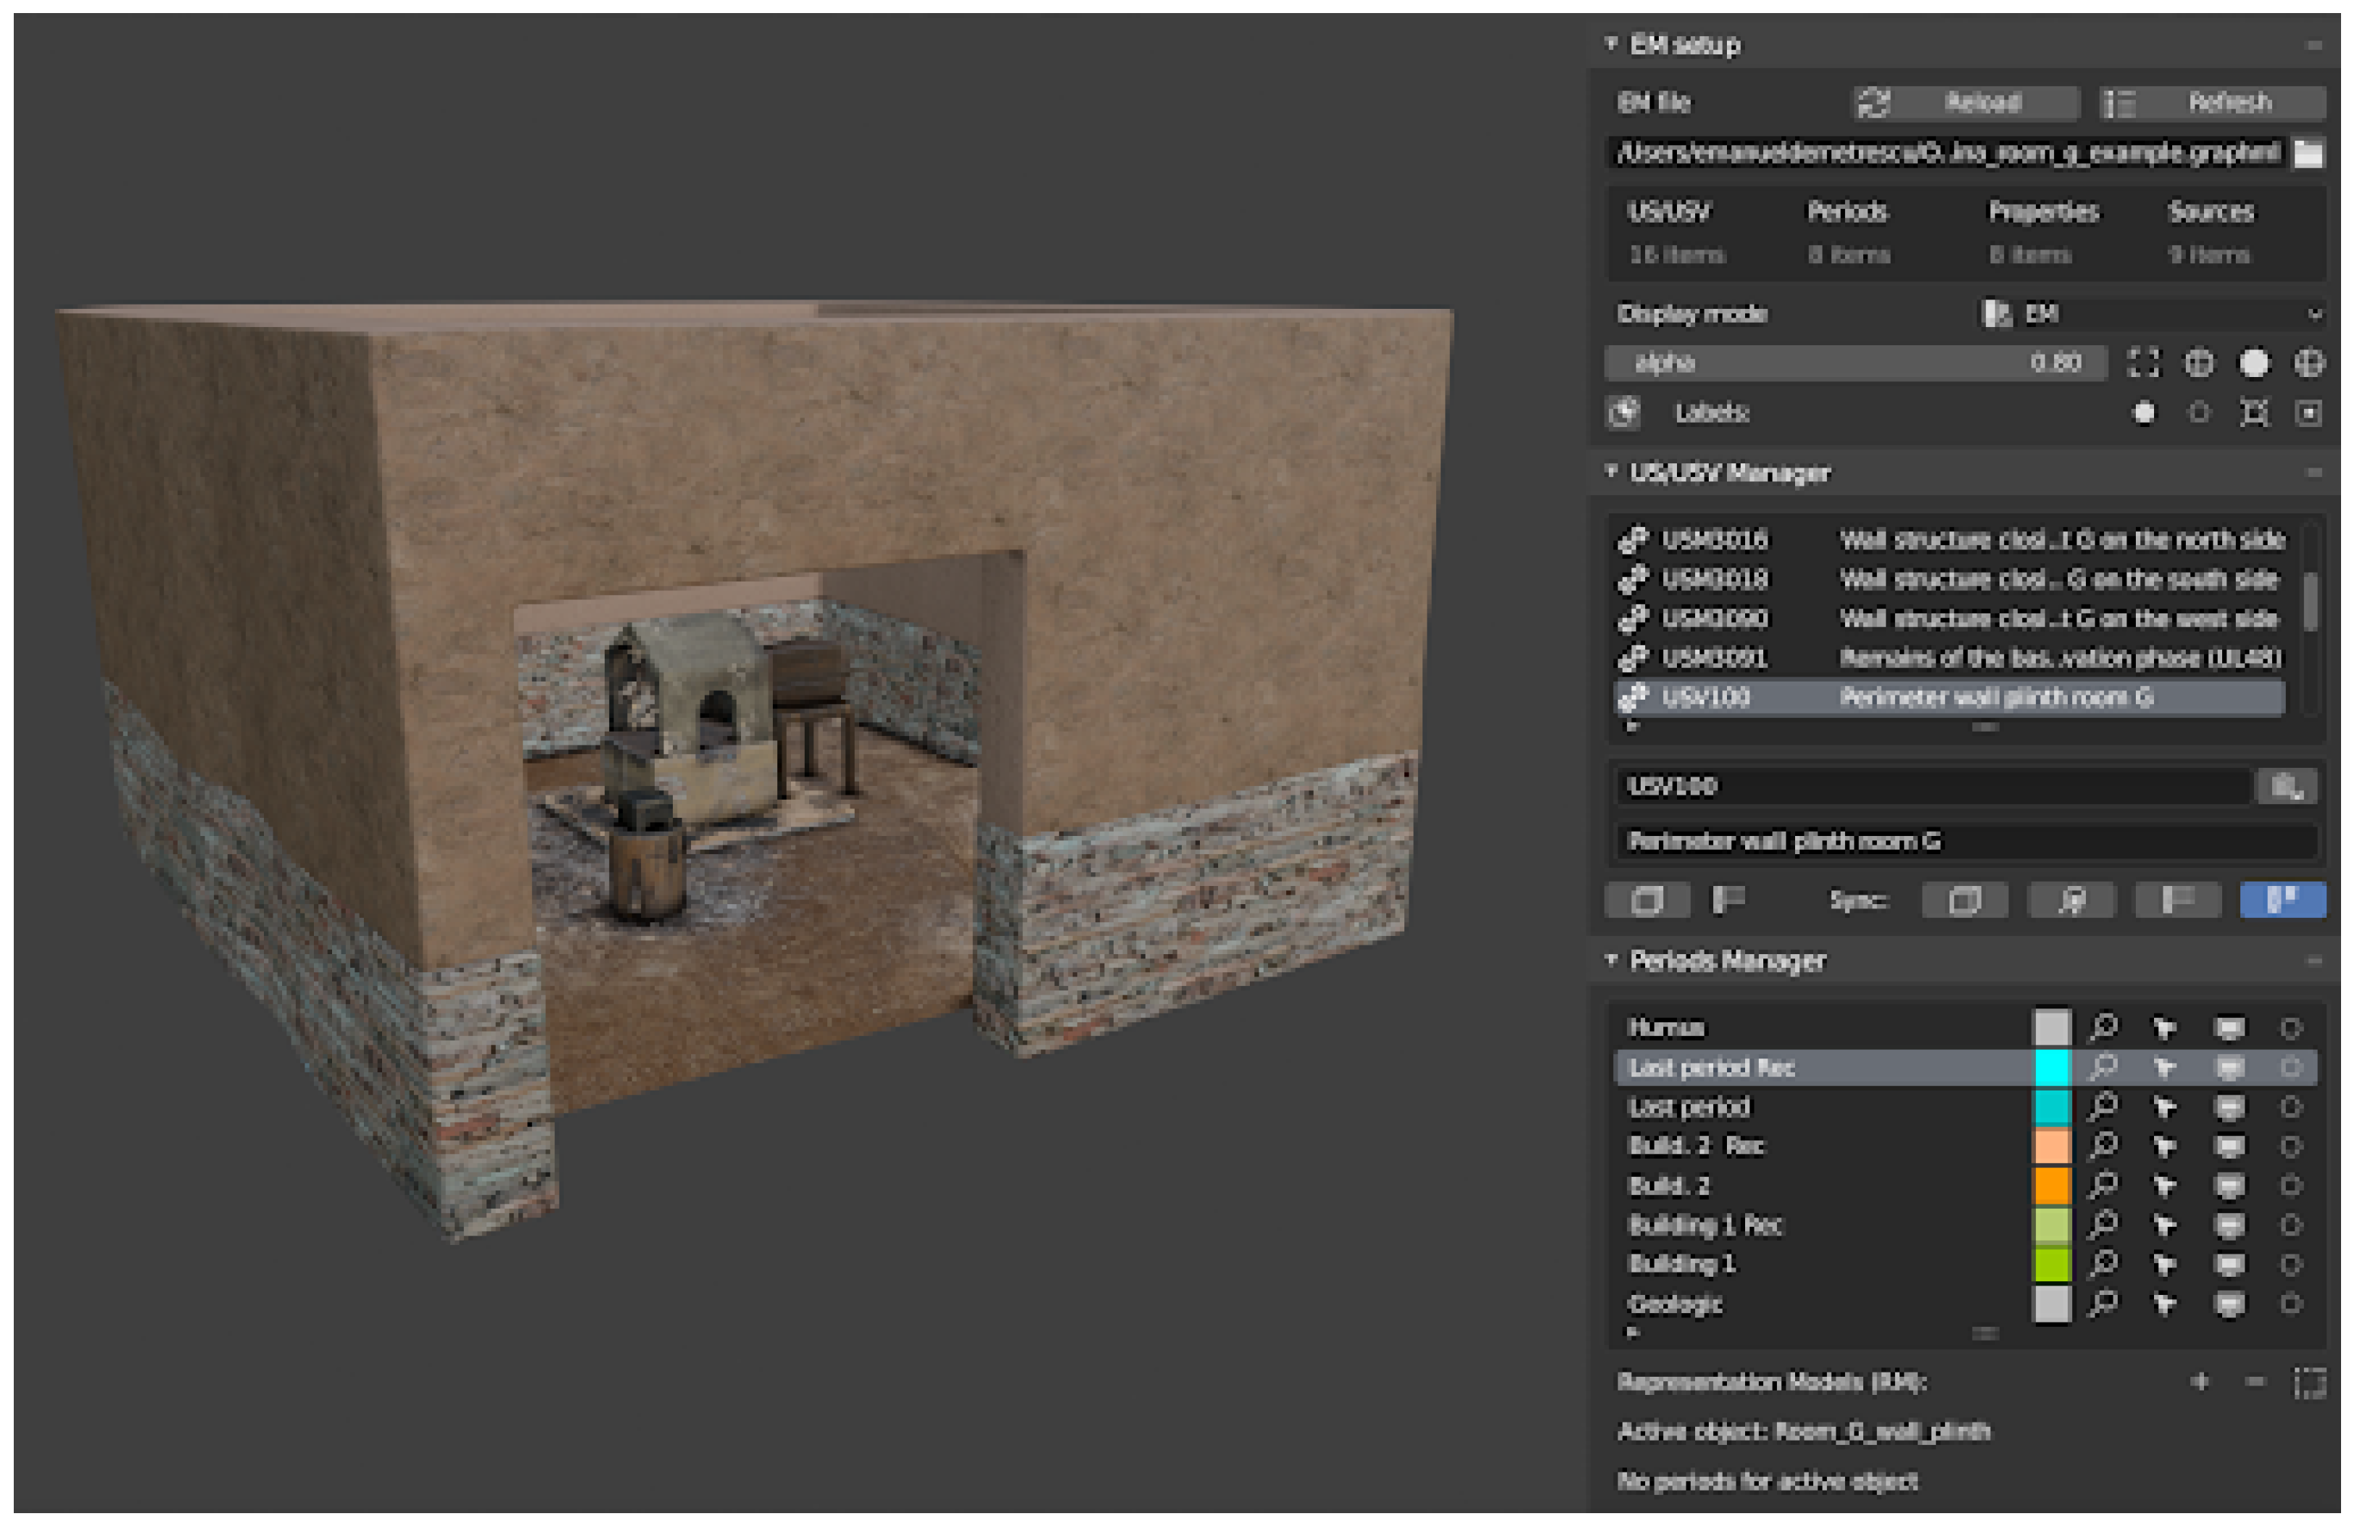Collapse the EM setup panel
This screenshot has width=2357, height=1532.
click(x=1611, y=44)
